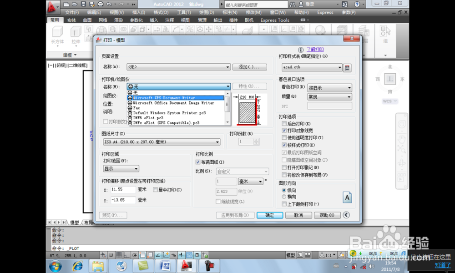Click the Plot printer icon in quick access toolbar
This screenshot has height=273, width=455.
[101, 4]
